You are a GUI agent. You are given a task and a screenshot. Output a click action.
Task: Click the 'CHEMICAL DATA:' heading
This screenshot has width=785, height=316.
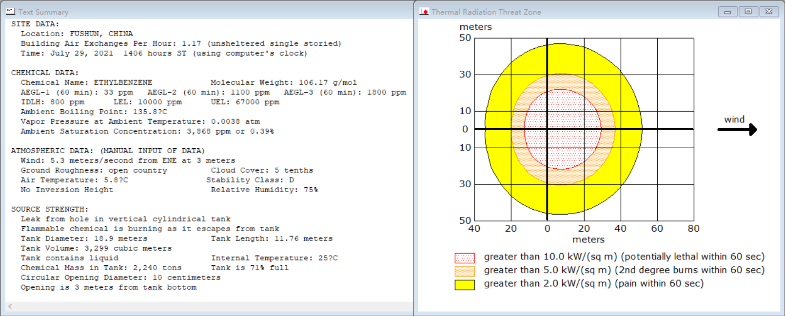point(45,73)
